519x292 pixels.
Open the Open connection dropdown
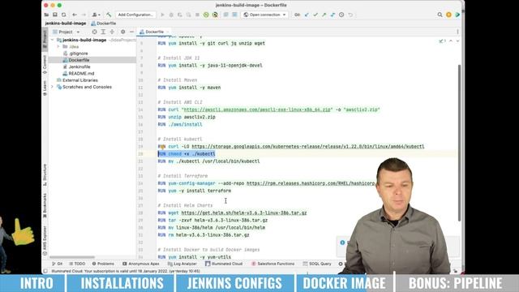(x=264, y=15)
